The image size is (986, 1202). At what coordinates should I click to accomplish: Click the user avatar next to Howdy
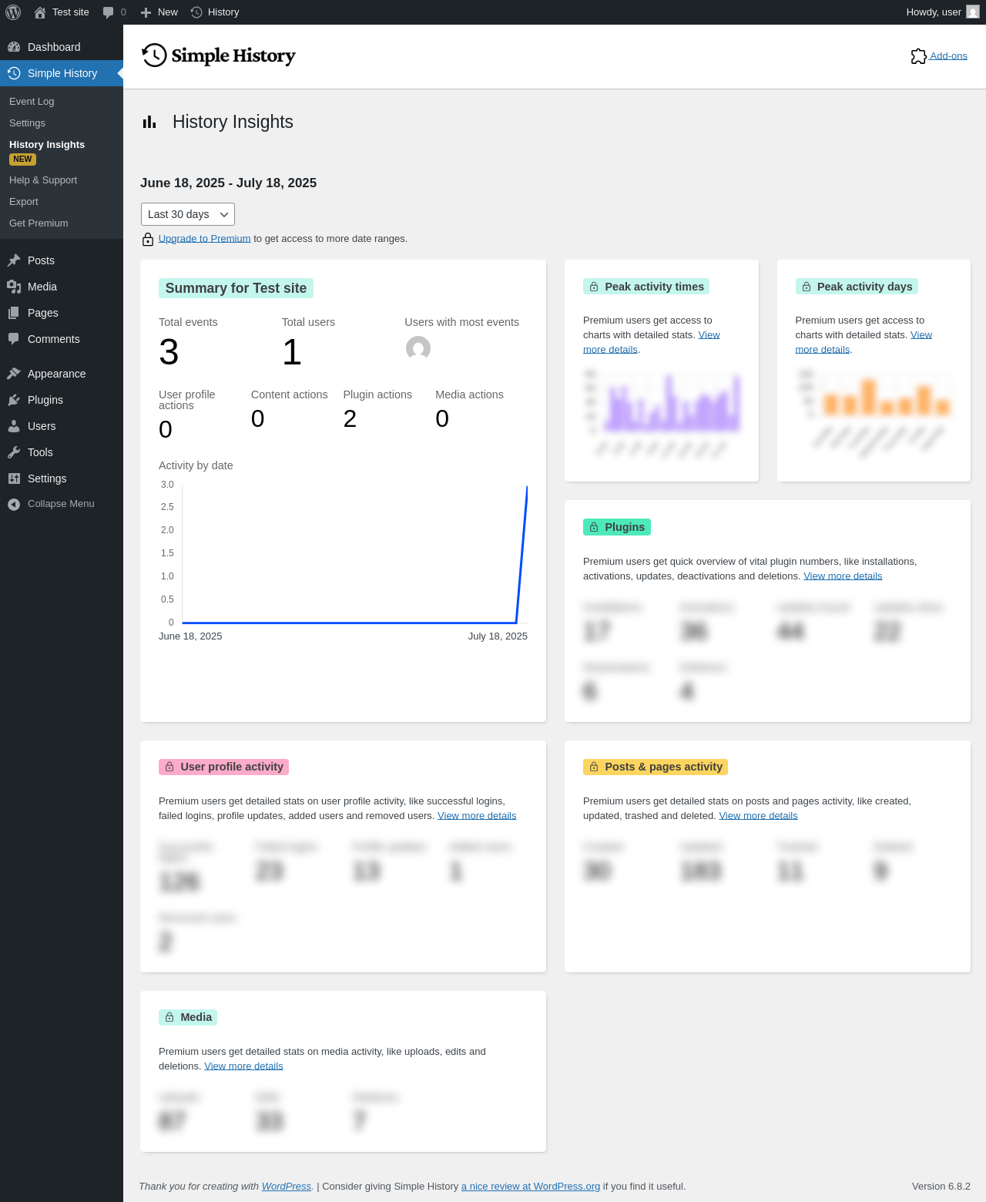click(x=973, y=12)
